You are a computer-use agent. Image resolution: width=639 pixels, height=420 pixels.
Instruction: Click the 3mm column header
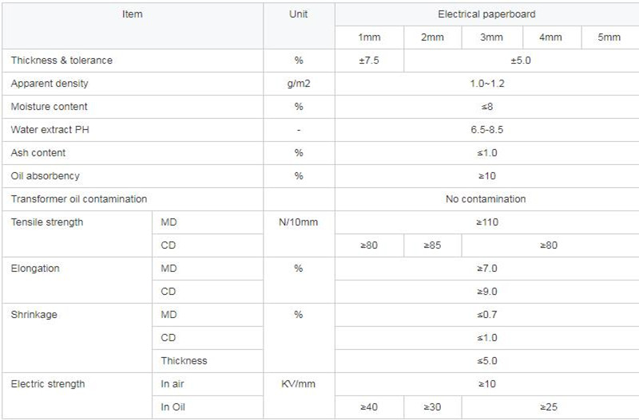491,37
